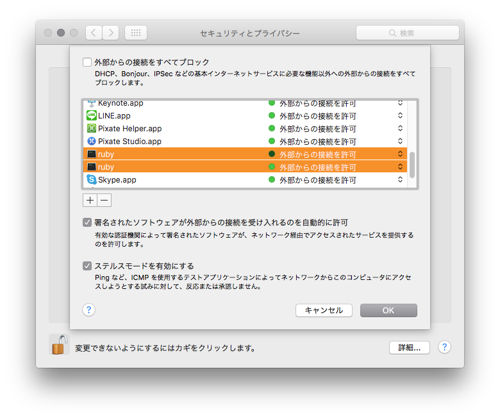Click the 詳細... button
Image resolution: width=500 pixels, height=419 pixels.
pos(410,348)
